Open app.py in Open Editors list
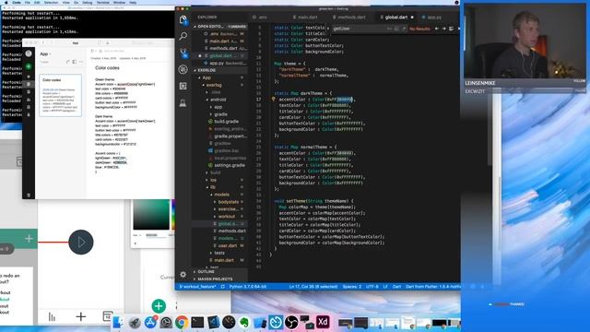Viewport: 590px width, 332px height. click(220, 63)
